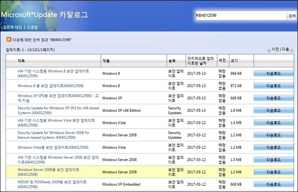
Task: Select the Windows XP x64 Edition product cell
Action: [121, 110]
